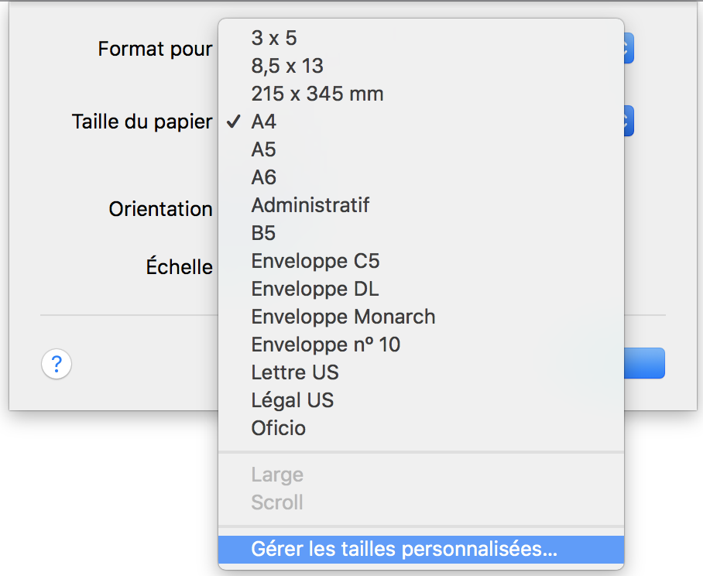703x576 pixels.
Task: Pick Enveloppe nº 10 from list
Action: (x=326, y=345)
